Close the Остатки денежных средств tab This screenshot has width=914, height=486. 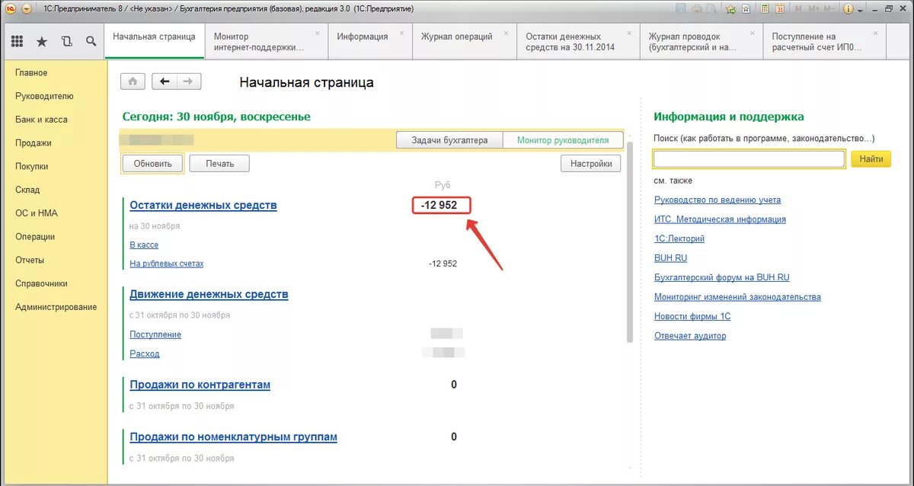coord(628,34)
